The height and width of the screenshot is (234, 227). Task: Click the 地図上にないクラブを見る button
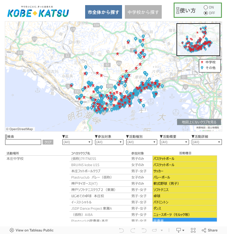coord(199,122)
